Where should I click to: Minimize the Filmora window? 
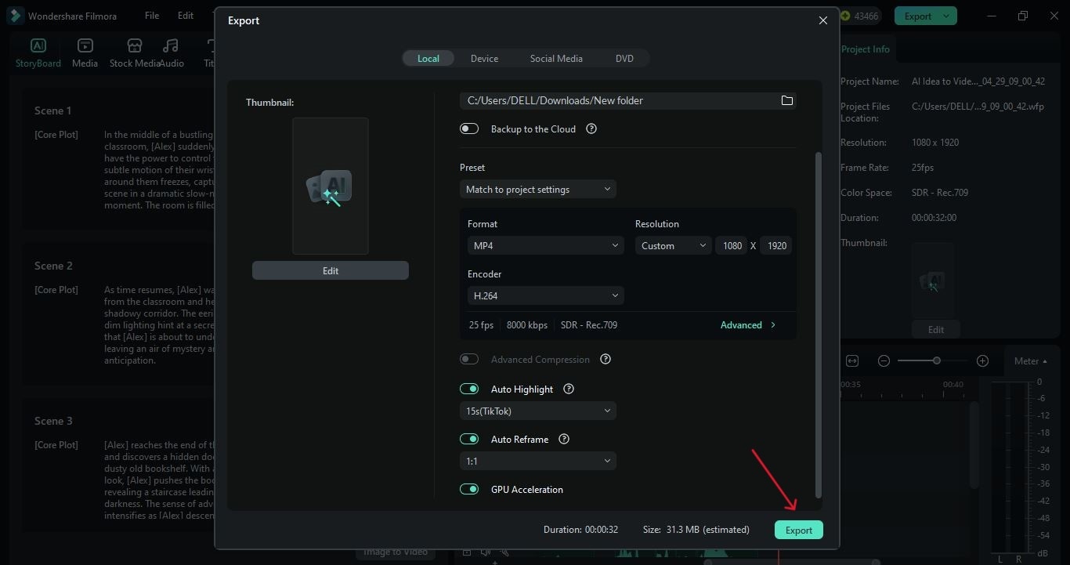[990, 16]
